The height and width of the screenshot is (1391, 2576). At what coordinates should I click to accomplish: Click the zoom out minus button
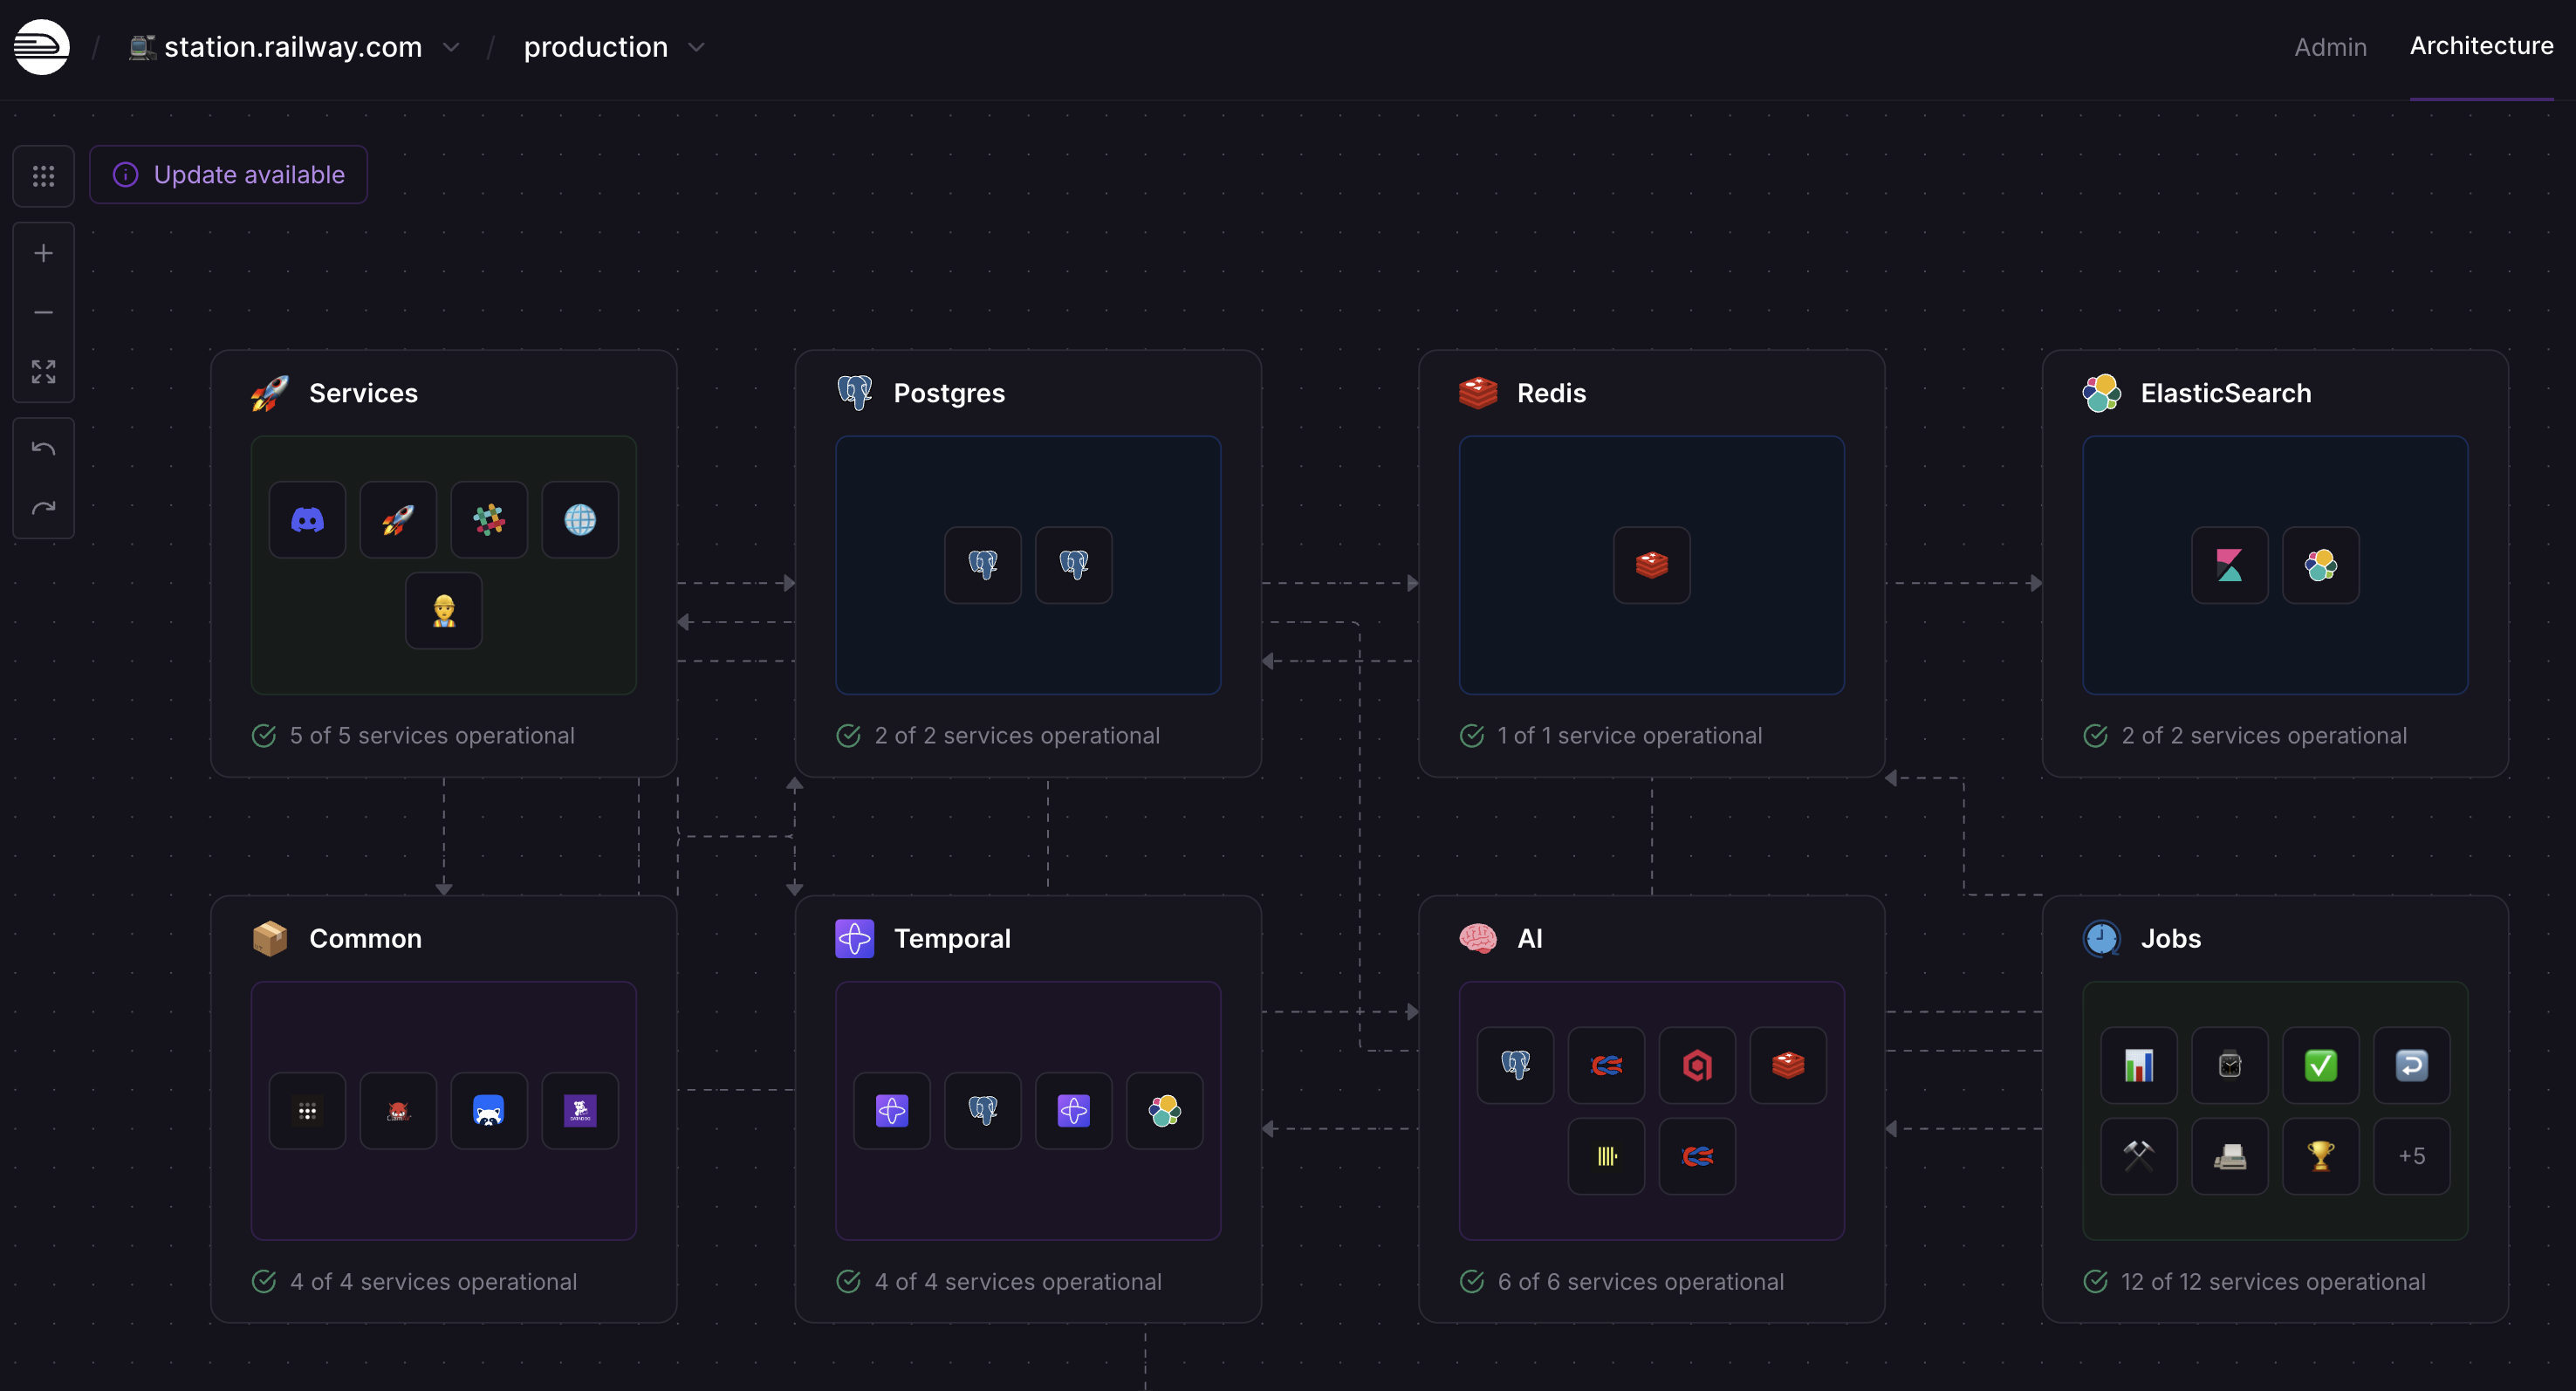point(43,313)
